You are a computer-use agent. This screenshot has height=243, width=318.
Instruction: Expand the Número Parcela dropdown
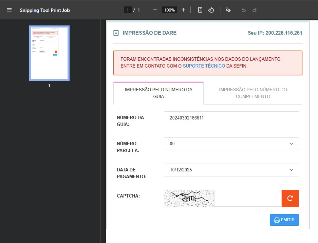(x=231, y=144)
